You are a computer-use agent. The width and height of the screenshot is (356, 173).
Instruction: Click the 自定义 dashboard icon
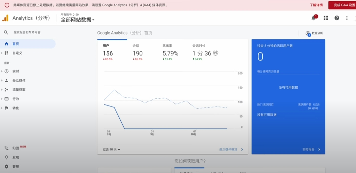coord(6,53)
